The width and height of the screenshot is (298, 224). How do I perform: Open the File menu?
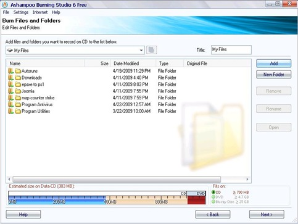click(x=6, y=12)
